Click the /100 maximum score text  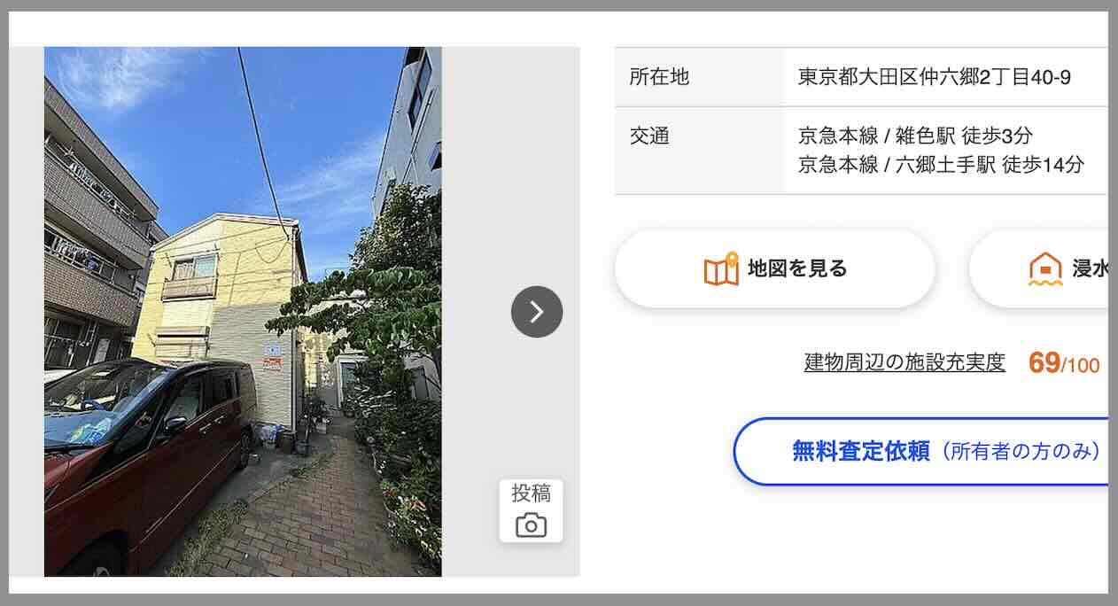point(1081,366)
